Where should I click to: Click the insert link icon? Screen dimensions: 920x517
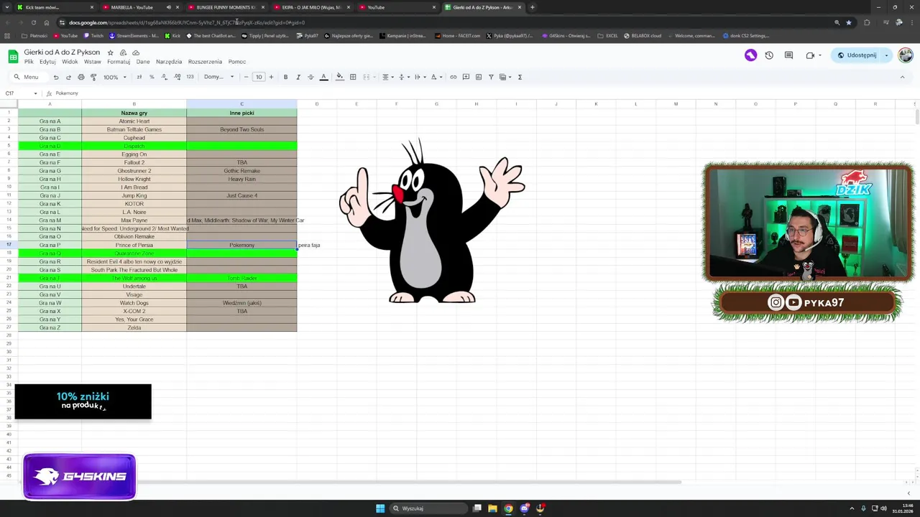pos(453,77)
